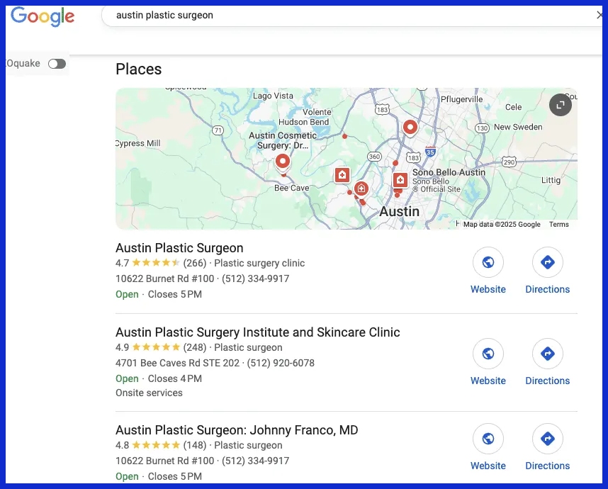Click the Places section heading
The height and width of the screenshot is (489, 608).
point(138,69)
